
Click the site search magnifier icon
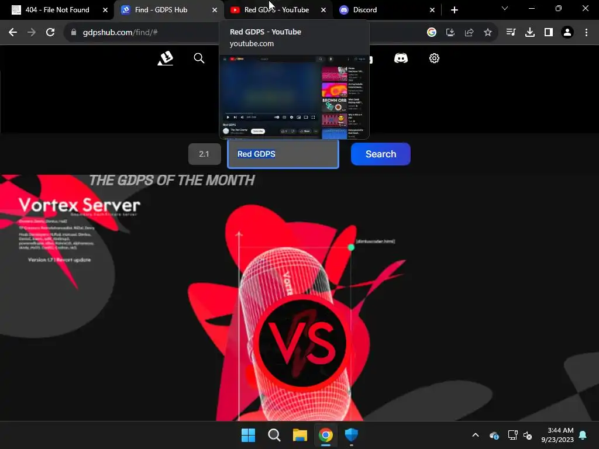pos(199,58)
